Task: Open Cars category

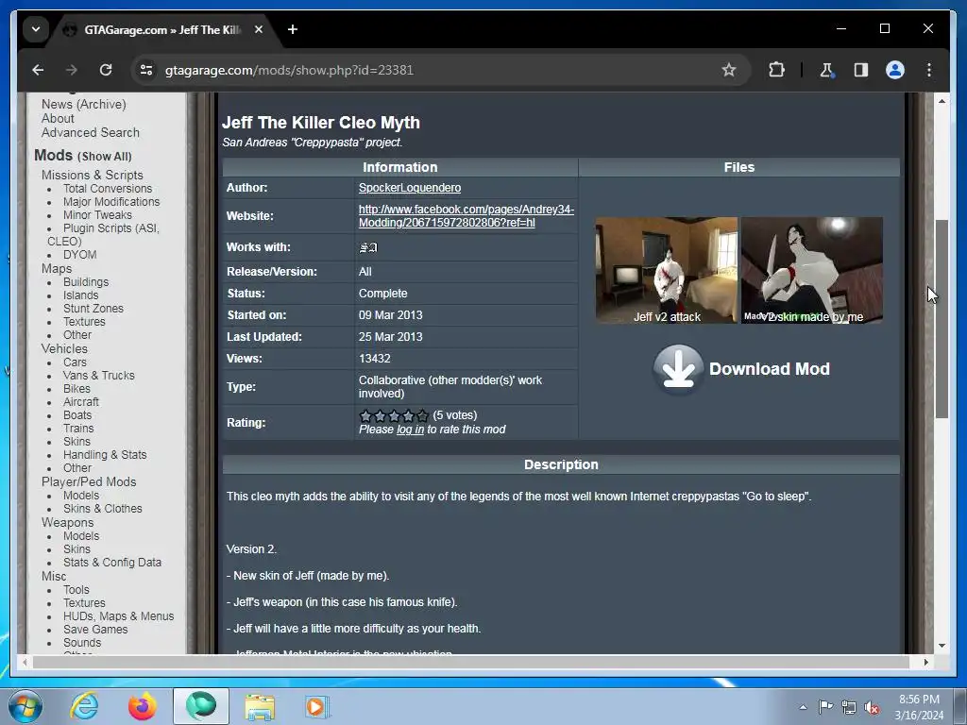Action: [x=75, y=362]
